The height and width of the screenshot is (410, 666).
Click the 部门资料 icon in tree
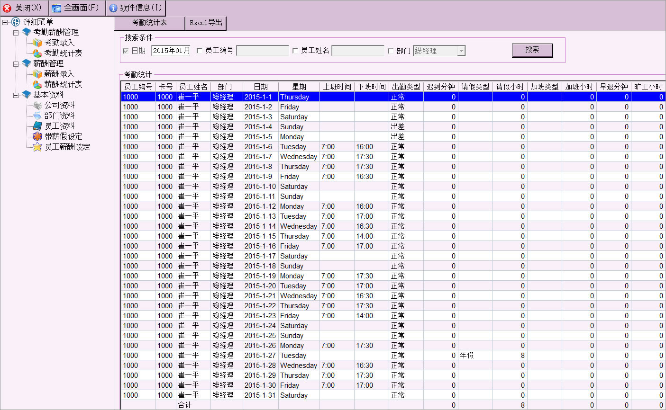(37, 116)
